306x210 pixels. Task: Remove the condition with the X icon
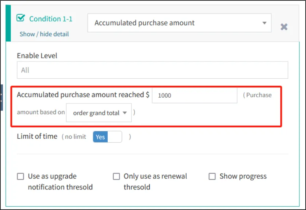click(x=284, y=27)
